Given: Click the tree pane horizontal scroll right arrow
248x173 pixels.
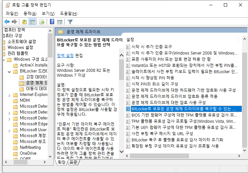Looking at the screenshot, I should 45,162.
